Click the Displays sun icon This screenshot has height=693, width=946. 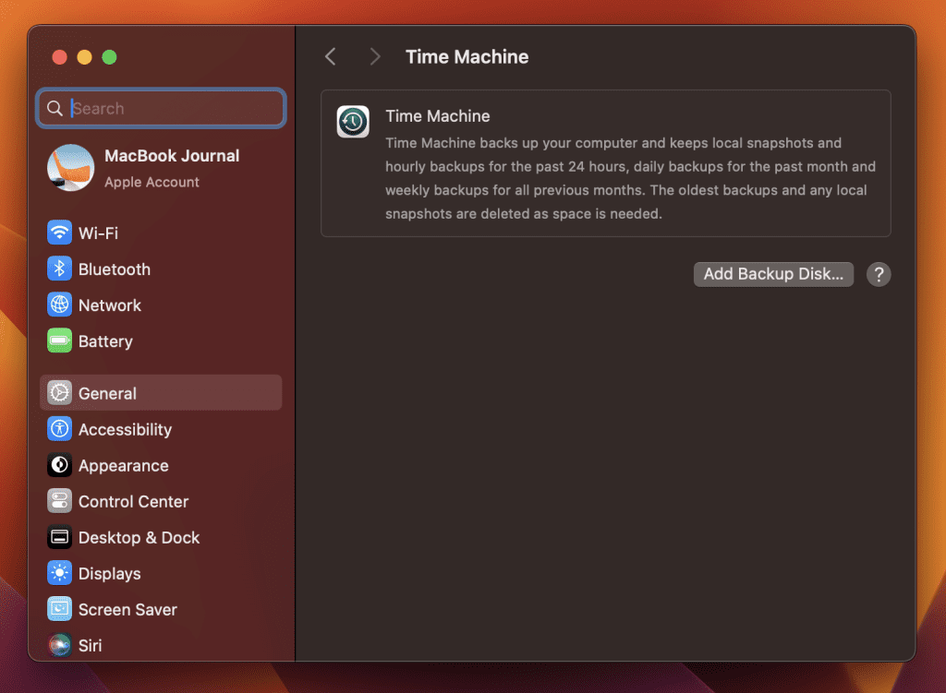point(60,574)
